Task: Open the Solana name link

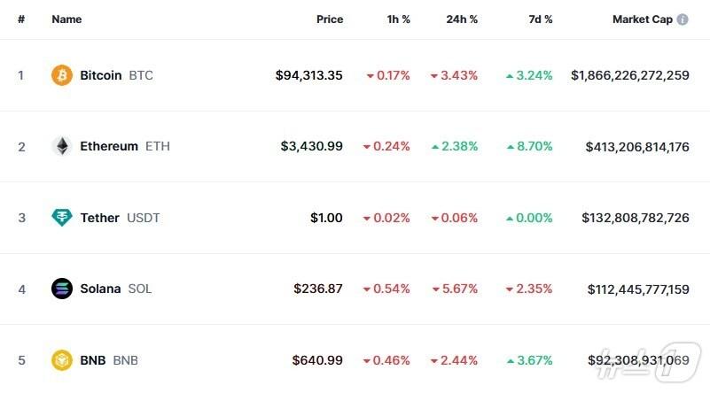Action: click(100, 289)
